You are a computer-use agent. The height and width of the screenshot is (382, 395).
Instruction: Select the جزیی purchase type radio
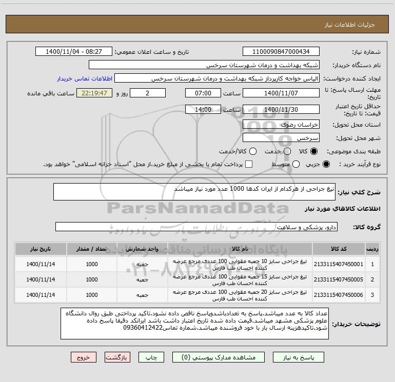tap(326, 164)
